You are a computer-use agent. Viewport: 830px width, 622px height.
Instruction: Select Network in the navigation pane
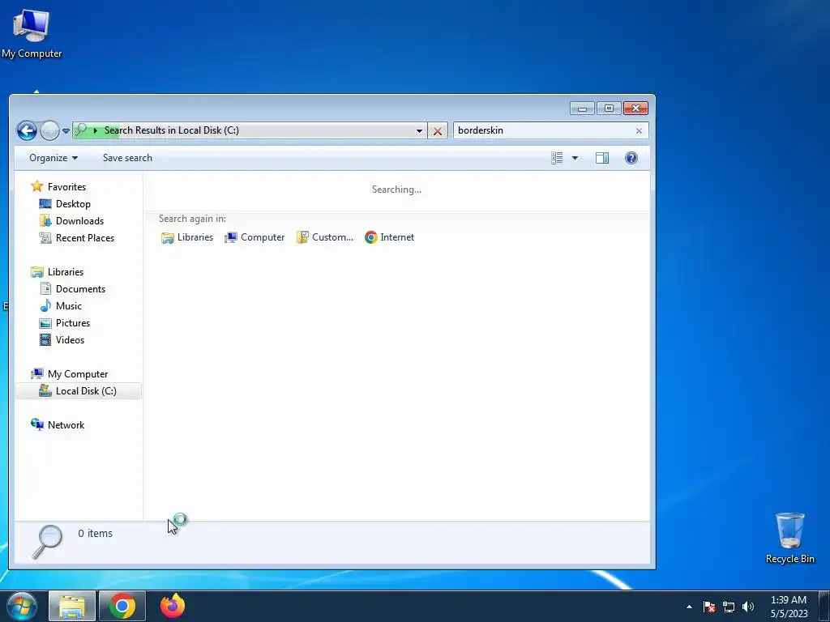point(66,425)
